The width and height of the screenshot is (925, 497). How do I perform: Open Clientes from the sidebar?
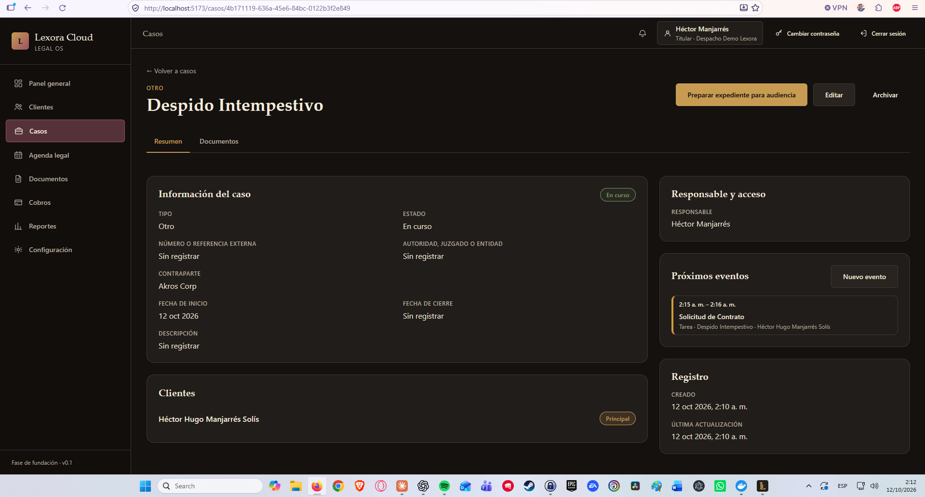pyautogui.click(x=65, y=107)
